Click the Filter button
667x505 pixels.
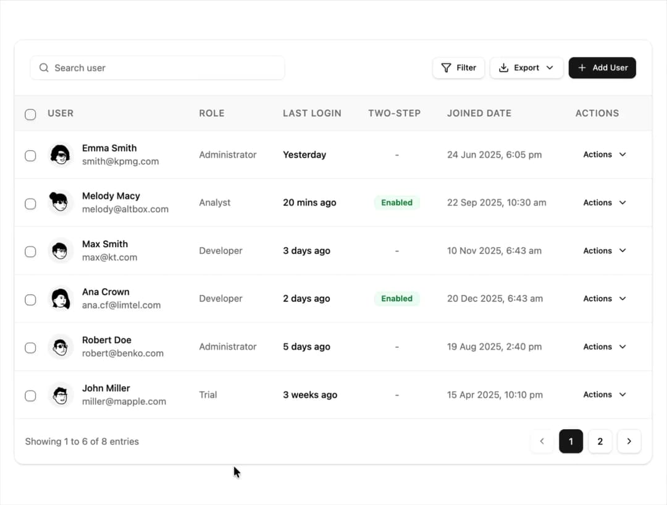coord(458,68)
